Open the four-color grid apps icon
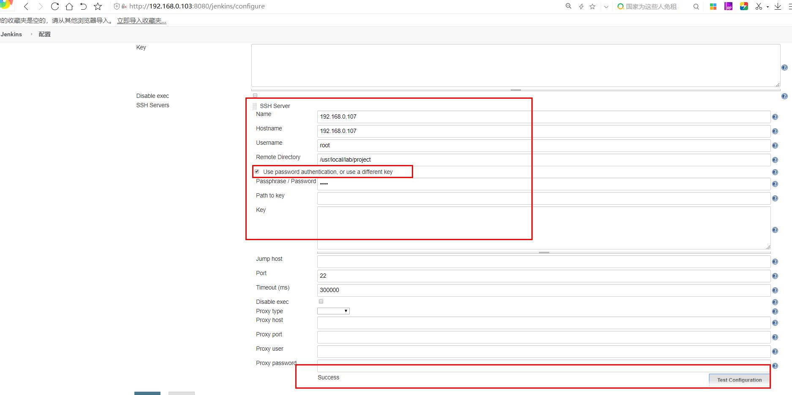This screenshot has width=792, height=395. point(713,6)
